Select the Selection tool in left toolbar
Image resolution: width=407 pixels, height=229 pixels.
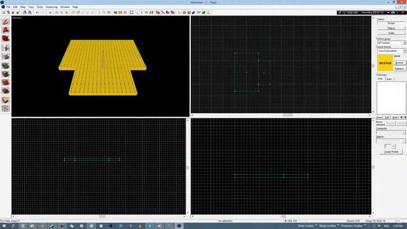(6, 22)
